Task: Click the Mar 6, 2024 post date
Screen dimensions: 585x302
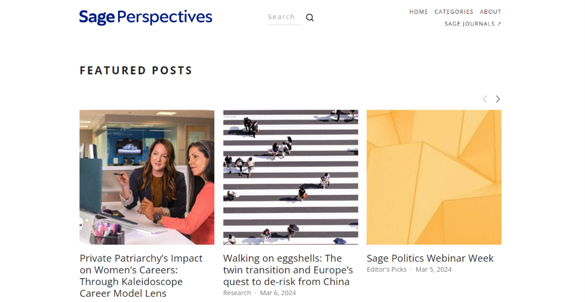Action: click(x=278, y=293)
